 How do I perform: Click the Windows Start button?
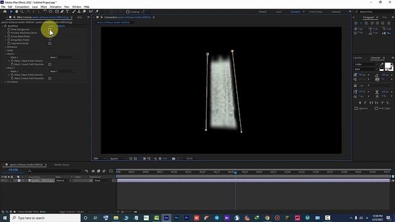[x=5, y=218]
